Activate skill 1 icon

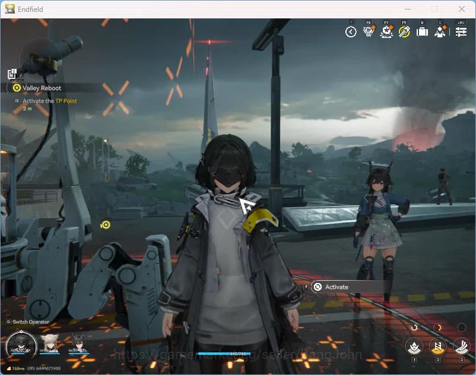tap(414, 346)
